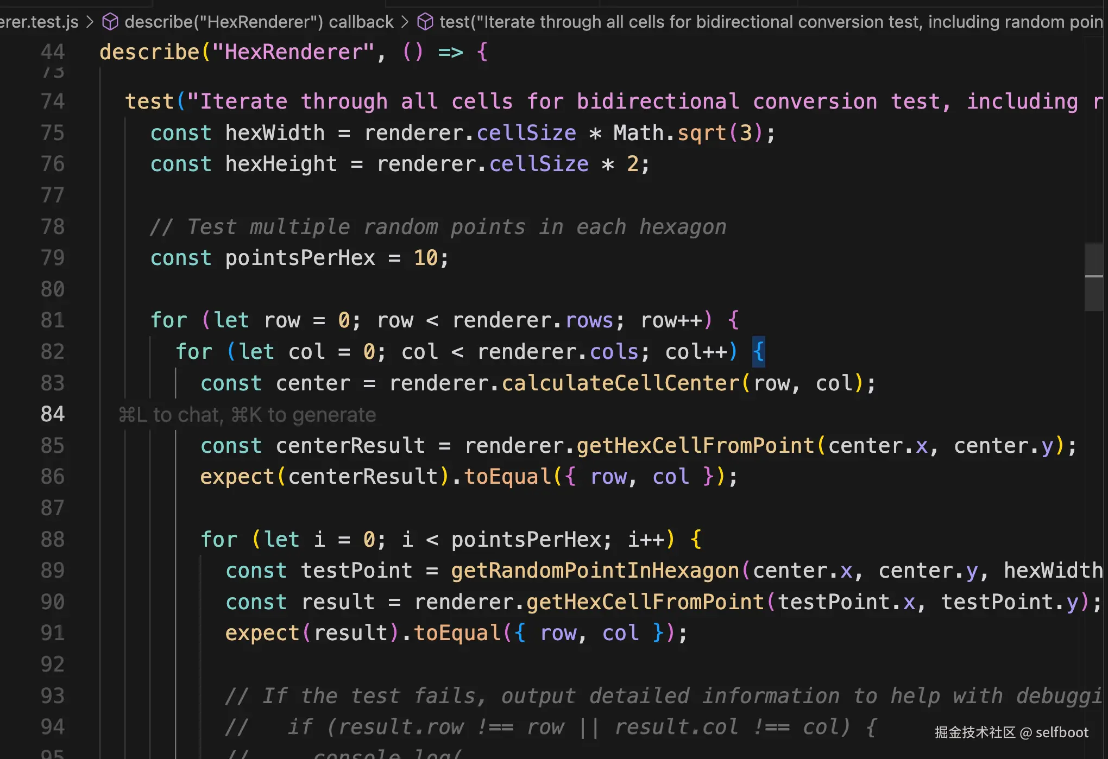Click on pointsPerHex declaration at line 79

[300, 258]
